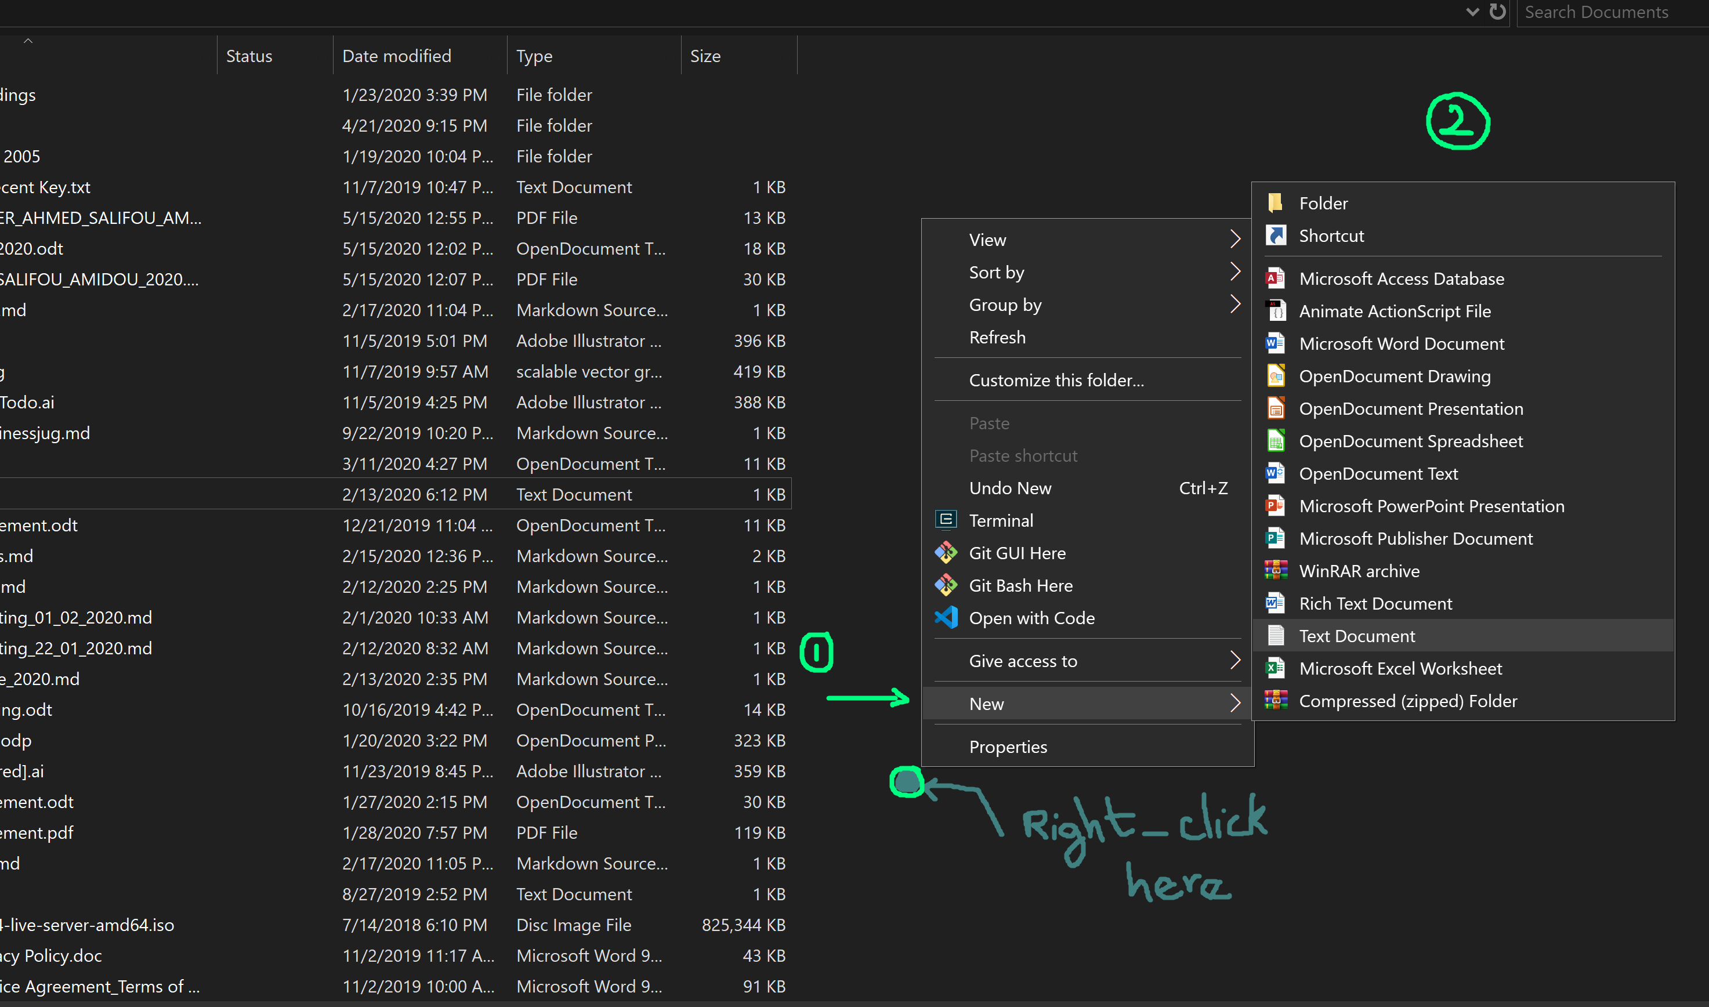Expand the Give access to submenu arrow
Viewport: 1709px width, 1007px height.
(1235, 660)
